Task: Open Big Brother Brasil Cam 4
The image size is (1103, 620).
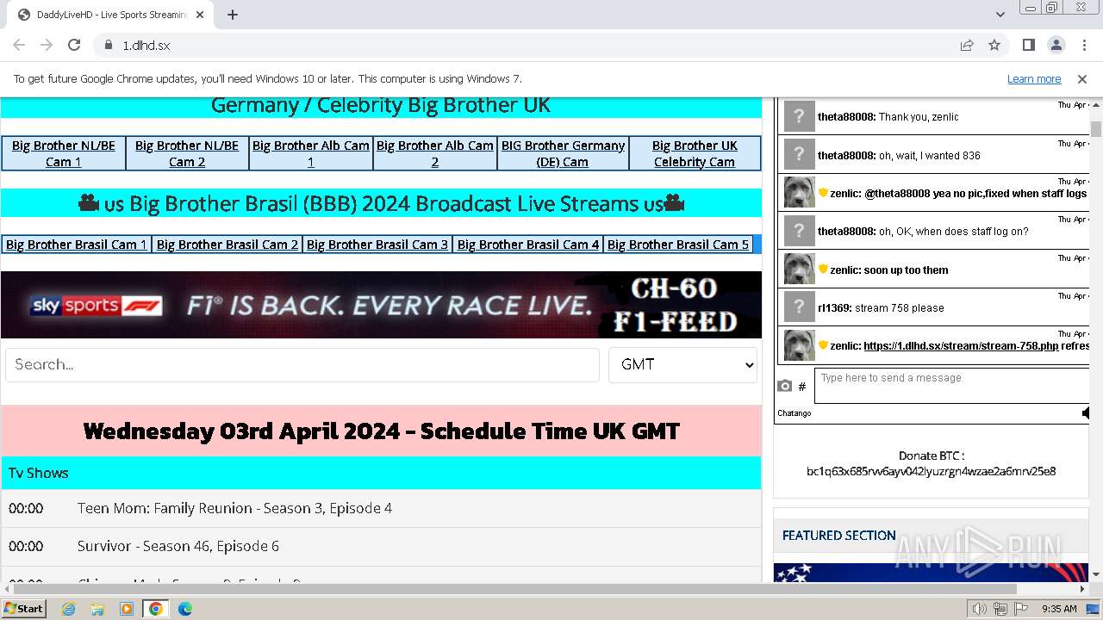Action: pyautogui.click(x=528, y=245)
